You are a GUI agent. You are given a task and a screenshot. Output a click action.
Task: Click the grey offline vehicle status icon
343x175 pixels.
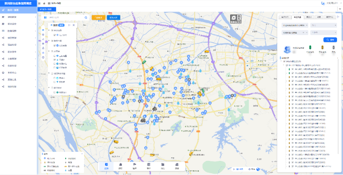[333, 47]
